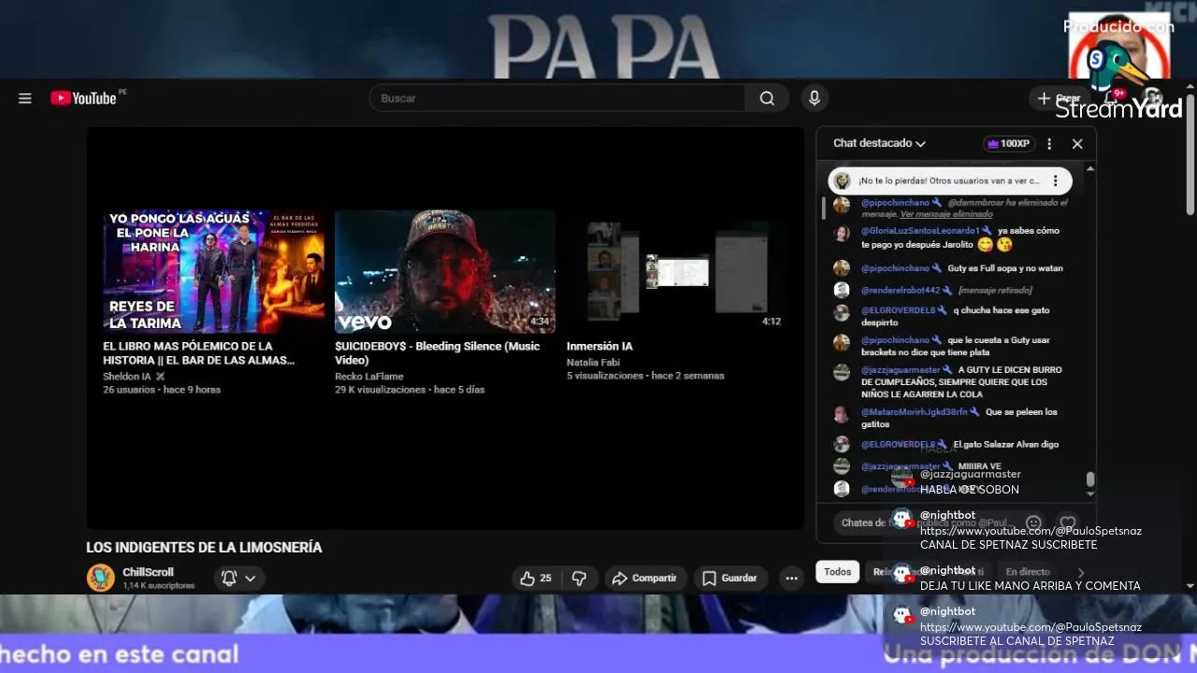This screenshot has width=1197, height=673.
Task: Like the video with 25 likes
Action: click(x=537, y=579)
